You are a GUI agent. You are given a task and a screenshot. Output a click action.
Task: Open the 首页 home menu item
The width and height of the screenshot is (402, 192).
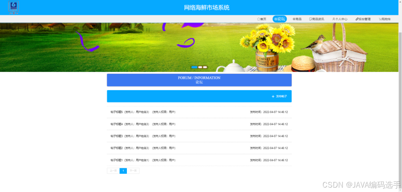tap(262, 19)
